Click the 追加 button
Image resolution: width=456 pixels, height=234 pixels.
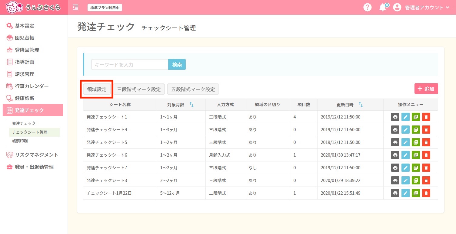(x=426, y=89)
